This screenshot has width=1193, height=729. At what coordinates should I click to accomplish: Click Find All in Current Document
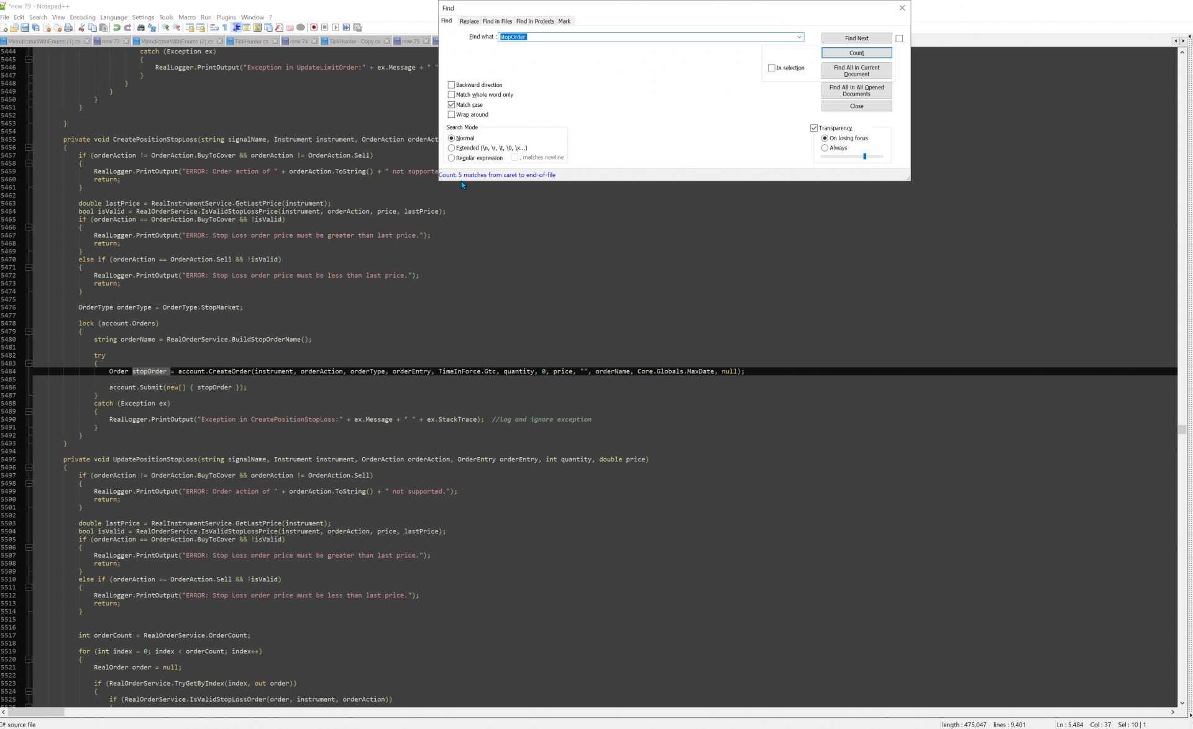[x=856, y=70]
